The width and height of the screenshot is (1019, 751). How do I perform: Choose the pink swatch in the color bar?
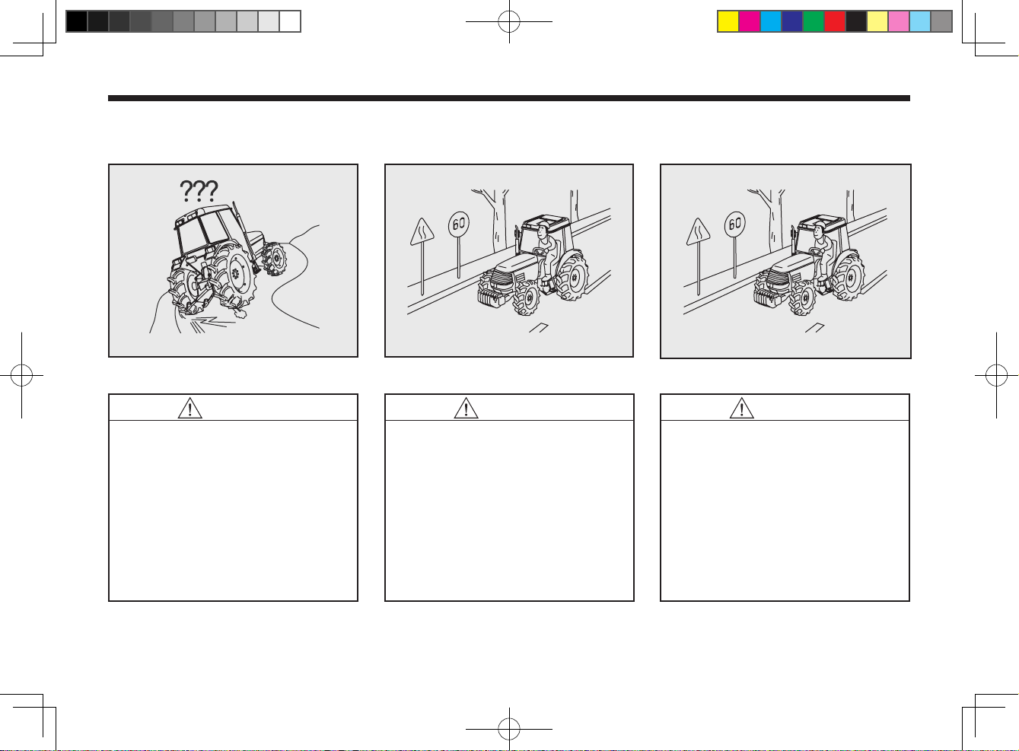click(x=899, y=21)
